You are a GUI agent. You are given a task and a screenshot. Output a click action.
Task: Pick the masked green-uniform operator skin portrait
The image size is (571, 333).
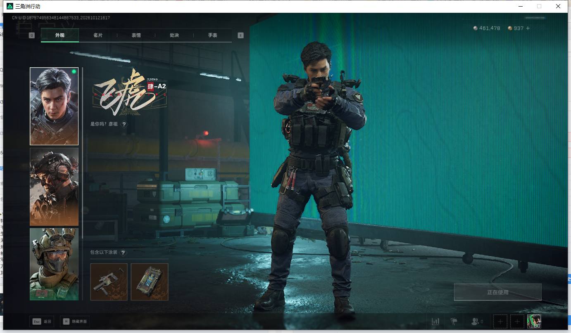[54, 264]
